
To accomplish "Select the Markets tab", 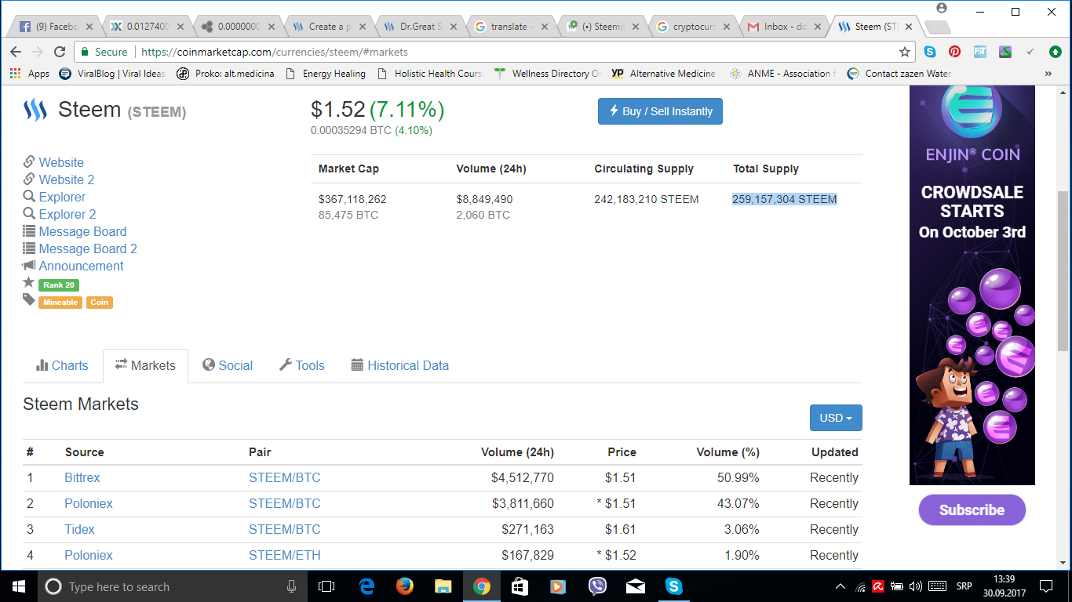I will pos(145,365).
